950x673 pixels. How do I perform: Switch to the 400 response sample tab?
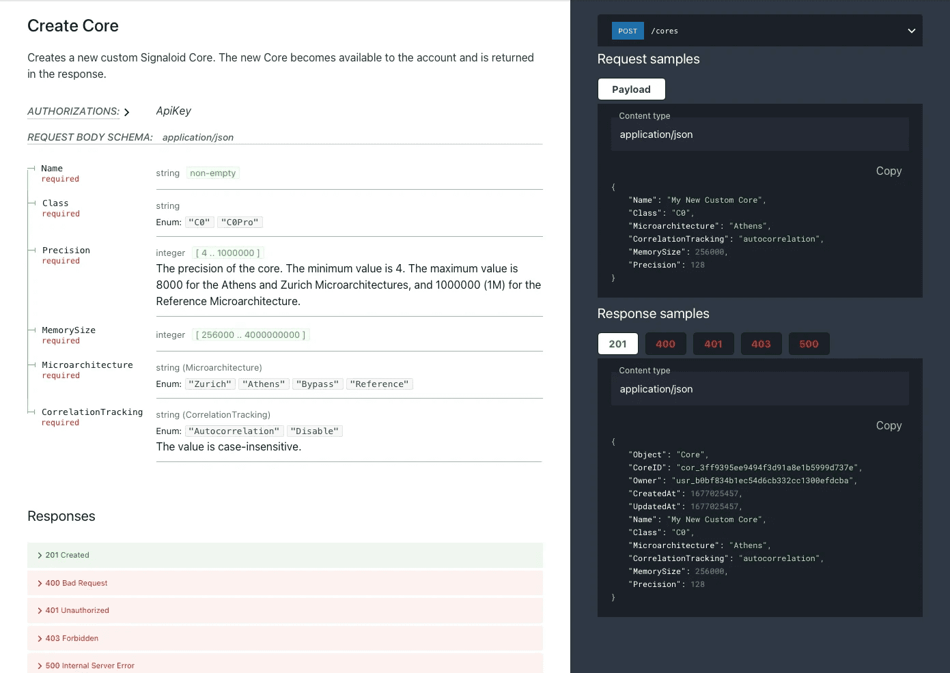click(x=665, y=344)
